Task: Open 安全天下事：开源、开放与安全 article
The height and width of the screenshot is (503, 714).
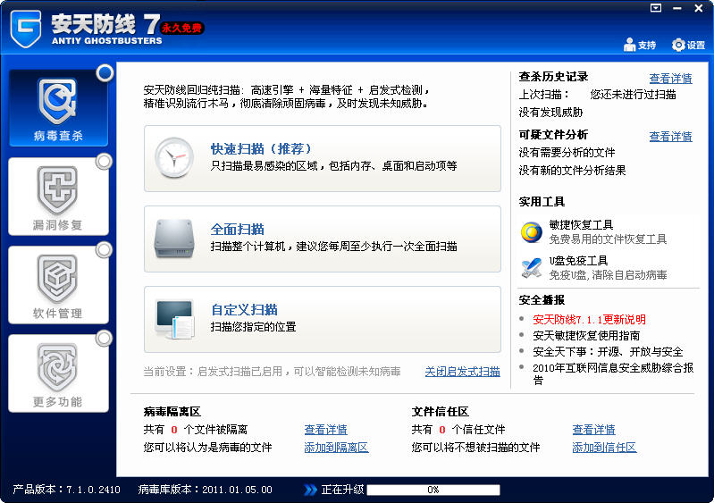Action: click(608, 352)
